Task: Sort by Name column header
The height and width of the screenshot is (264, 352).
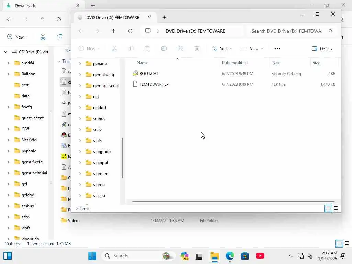Action: (x=142, y=63)
